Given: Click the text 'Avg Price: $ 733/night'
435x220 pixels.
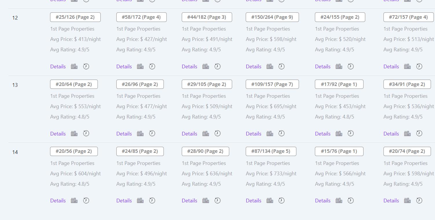Looking at the screenshot, I should point(271,174).
